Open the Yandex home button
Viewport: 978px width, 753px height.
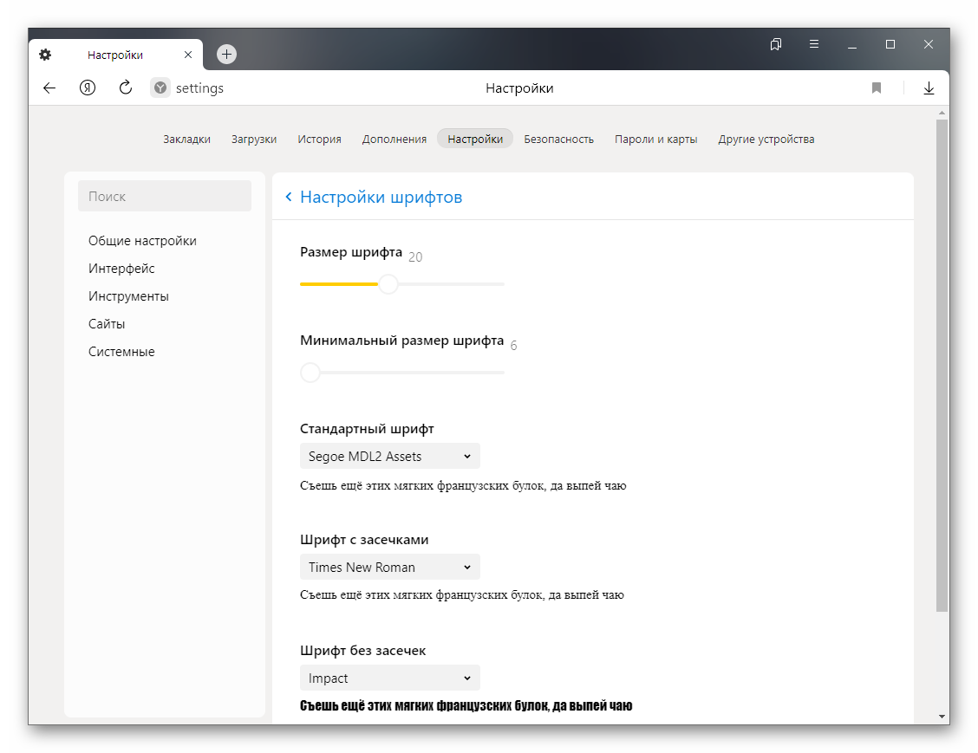[x=88, y=88]
